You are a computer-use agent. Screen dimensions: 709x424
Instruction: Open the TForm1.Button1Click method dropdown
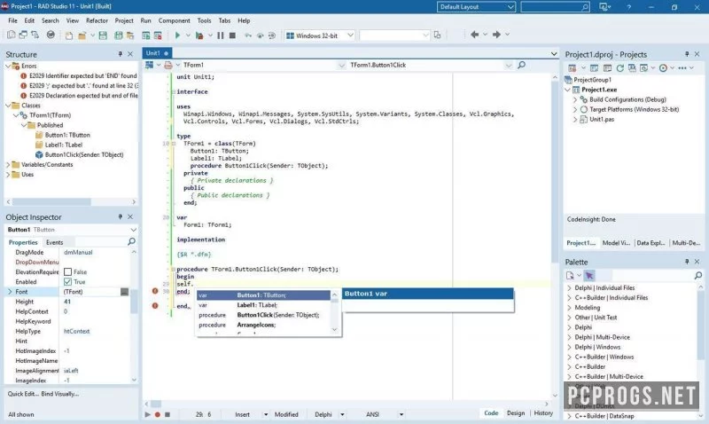[x=508, y=65]
